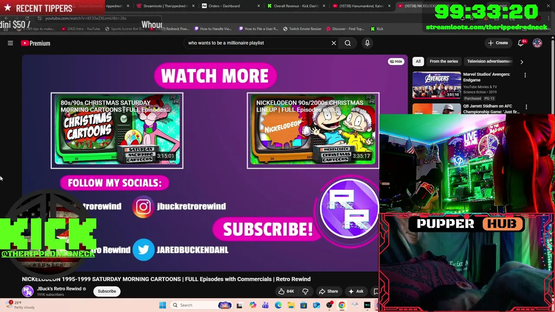Open options for Avengers: Endgame suggestion
The height and width of the screenshot is (312, 555).
click(525, 75)
